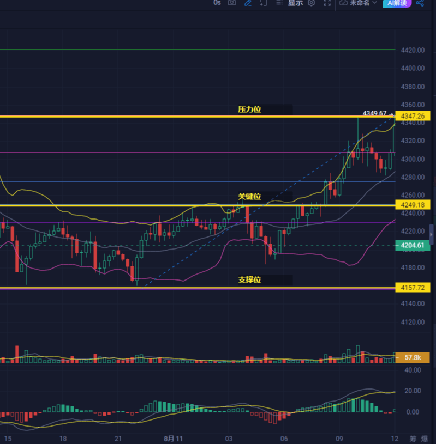The height and width of the screenshot is (444, 436).
Task: Click the AI解读 button
Action: pos(397,3)
